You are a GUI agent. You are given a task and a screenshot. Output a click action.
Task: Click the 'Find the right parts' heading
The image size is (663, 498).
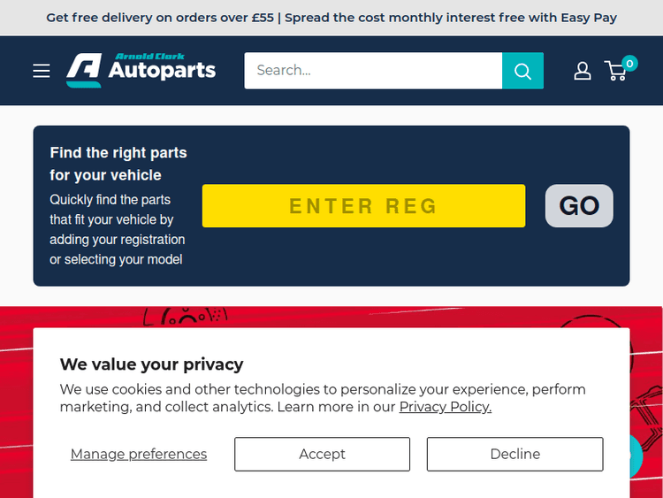coord(118,164)
